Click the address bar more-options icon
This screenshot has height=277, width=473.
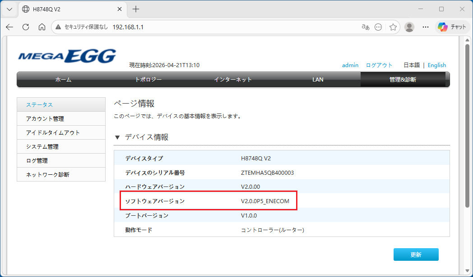coord(378,27)
